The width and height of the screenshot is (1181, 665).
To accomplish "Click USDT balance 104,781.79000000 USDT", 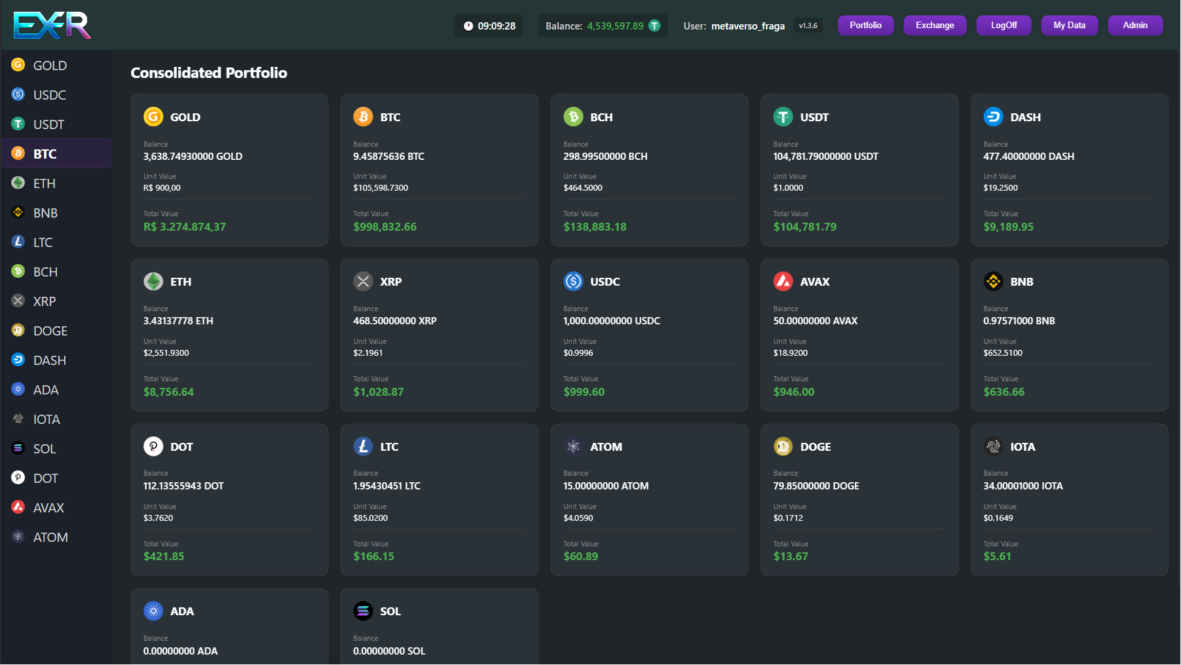I will (x=825, y=156).
